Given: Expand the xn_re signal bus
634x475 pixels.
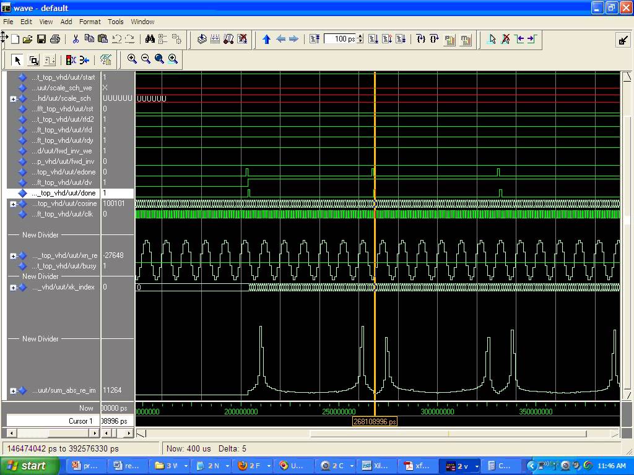Looking at the screenshot, I should tap(13, 255).
